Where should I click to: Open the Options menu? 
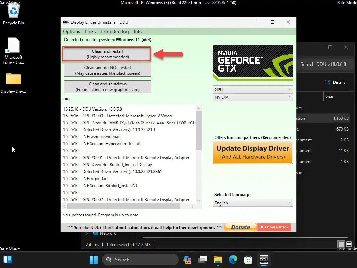pyautogui.click(x=71, y=31)
